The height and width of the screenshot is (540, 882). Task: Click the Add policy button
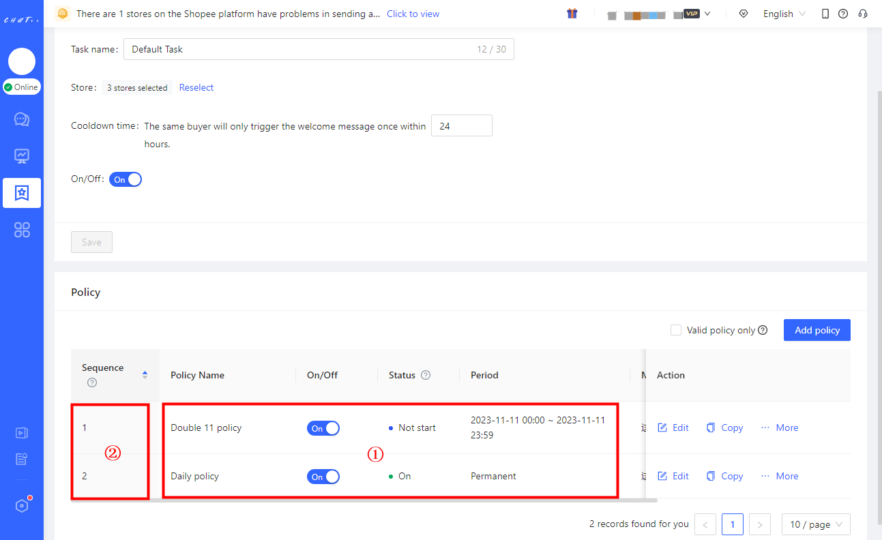[817, 330]
